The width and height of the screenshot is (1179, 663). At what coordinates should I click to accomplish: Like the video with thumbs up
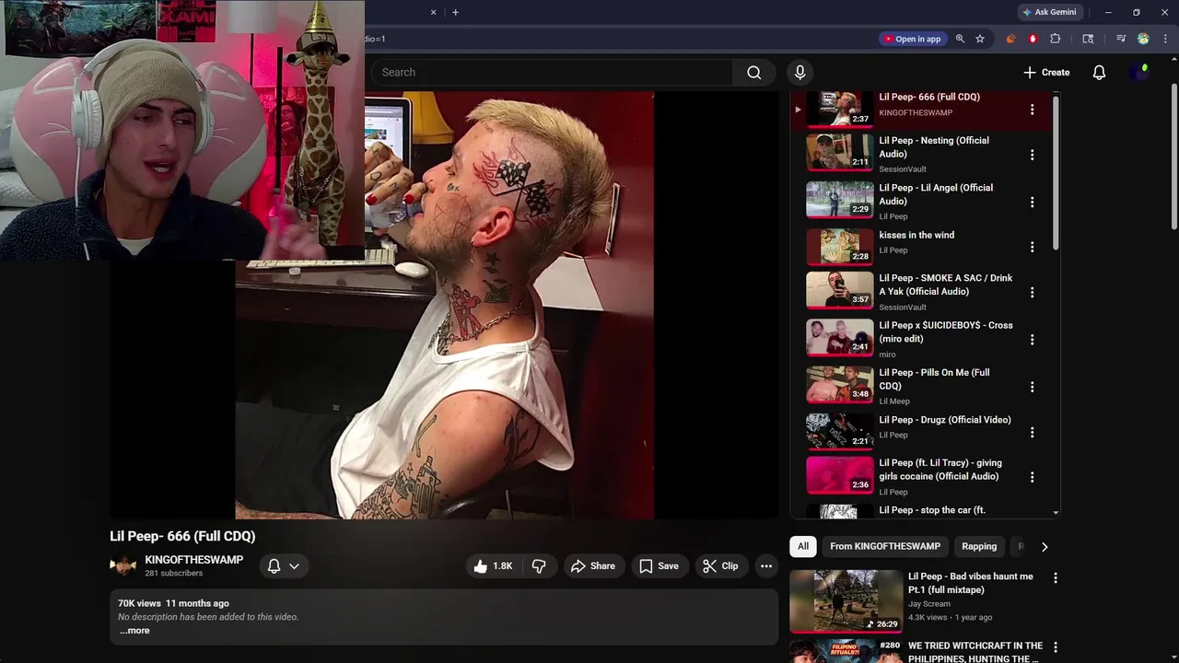[493, 566]
